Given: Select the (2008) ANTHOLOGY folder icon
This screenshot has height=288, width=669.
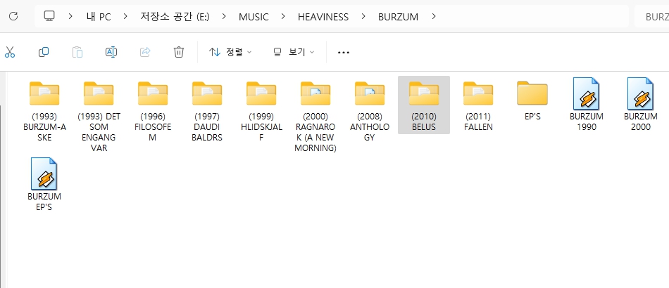Looking at the screenshot, I should [370, 93].
